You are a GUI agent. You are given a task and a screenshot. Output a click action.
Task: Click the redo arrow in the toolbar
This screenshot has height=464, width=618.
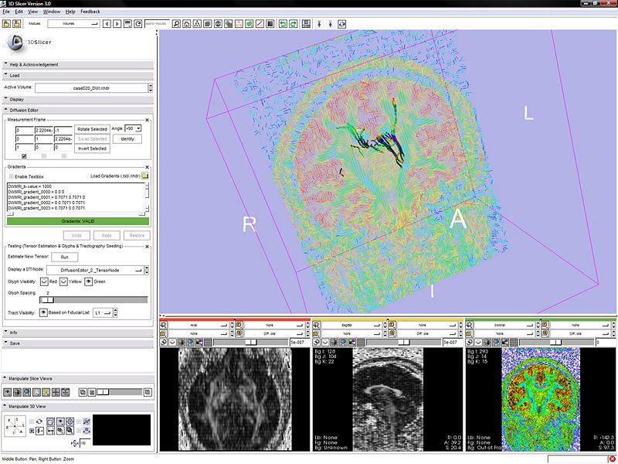(294, 24)
